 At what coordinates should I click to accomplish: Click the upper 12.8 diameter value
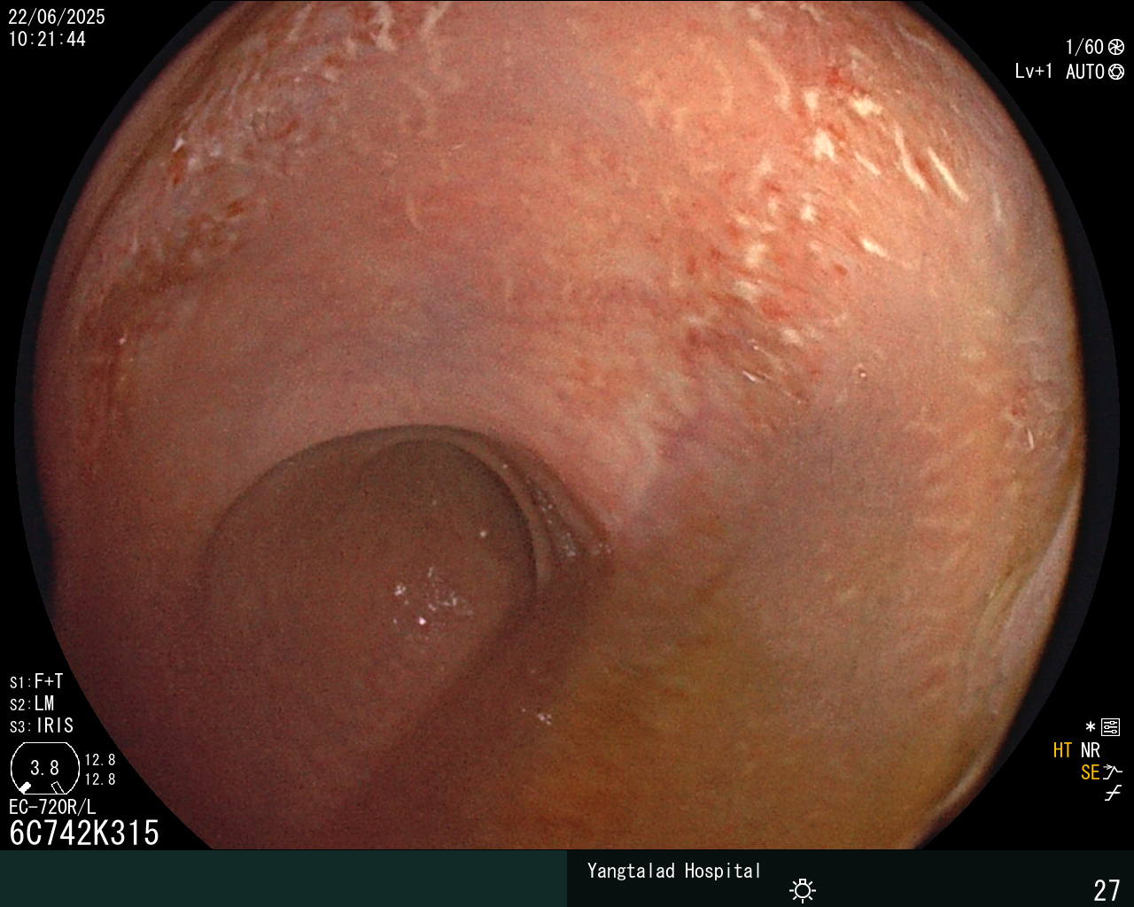click(100, 760)
